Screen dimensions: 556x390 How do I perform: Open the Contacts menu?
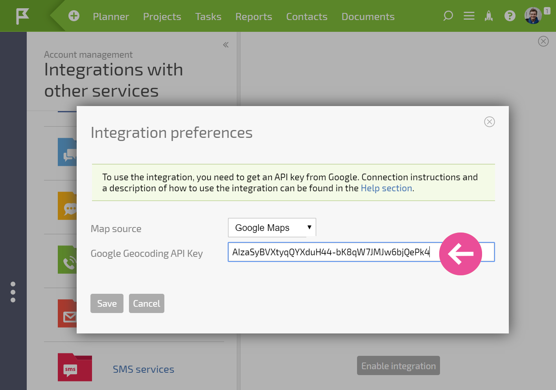point(307,16)
